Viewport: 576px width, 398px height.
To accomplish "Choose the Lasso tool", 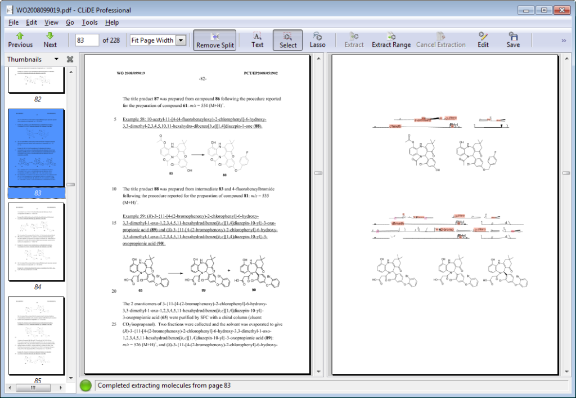I will (317, 39).
